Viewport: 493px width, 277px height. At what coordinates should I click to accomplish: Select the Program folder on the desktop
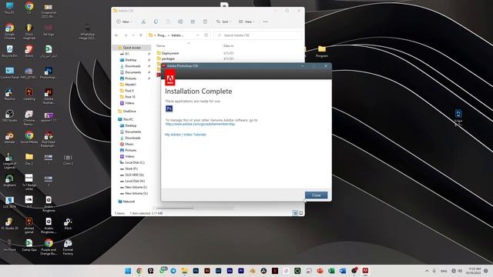[x=322, y=52]
